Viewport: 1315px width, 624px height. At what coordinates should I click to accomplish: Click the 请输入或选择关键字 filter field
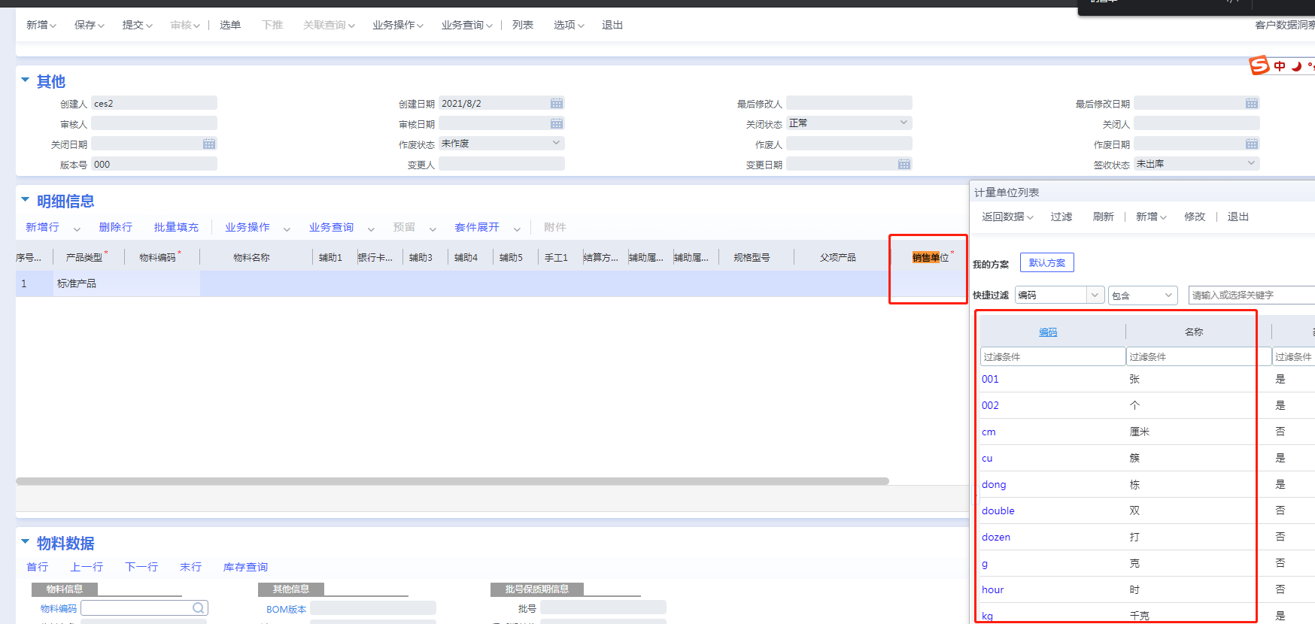coord(1252,295)
